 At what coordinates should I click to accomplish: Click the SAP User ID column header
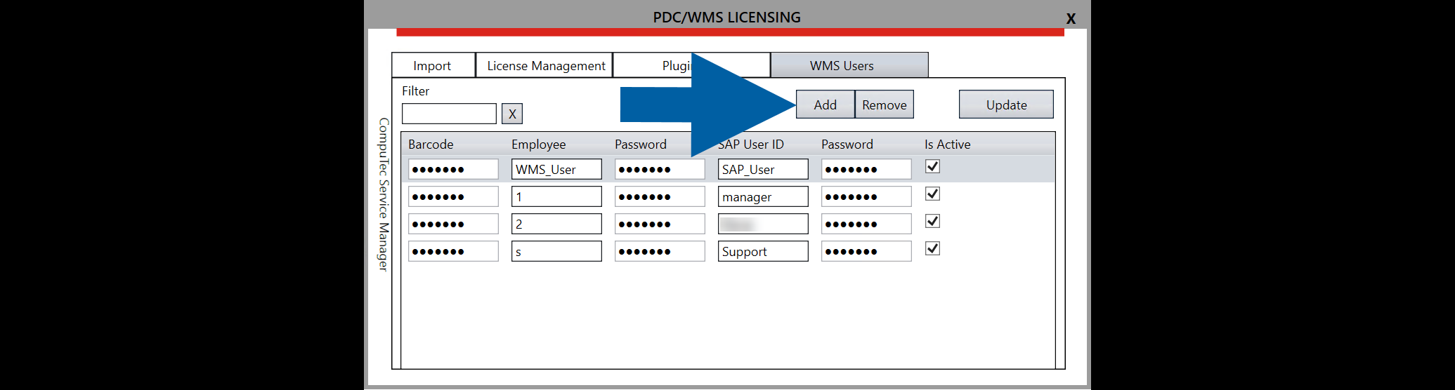coord(750,144)
